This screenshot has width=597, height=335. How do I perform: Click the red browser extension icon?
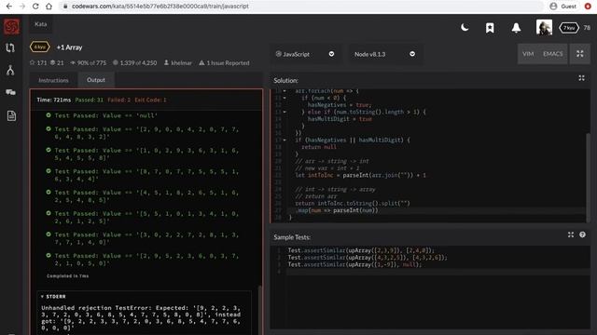pos(588,7)
